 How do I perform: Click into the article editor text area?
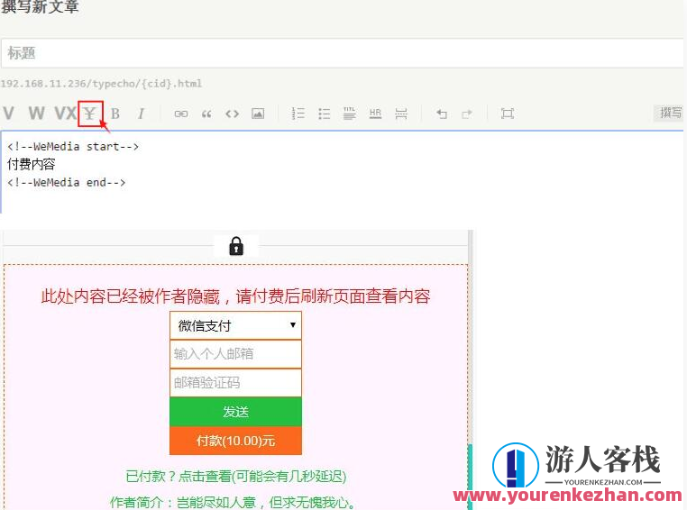343,172
